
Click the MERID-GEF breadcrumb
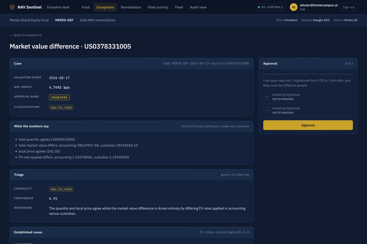pyautogui.click(x=64, y=20)
